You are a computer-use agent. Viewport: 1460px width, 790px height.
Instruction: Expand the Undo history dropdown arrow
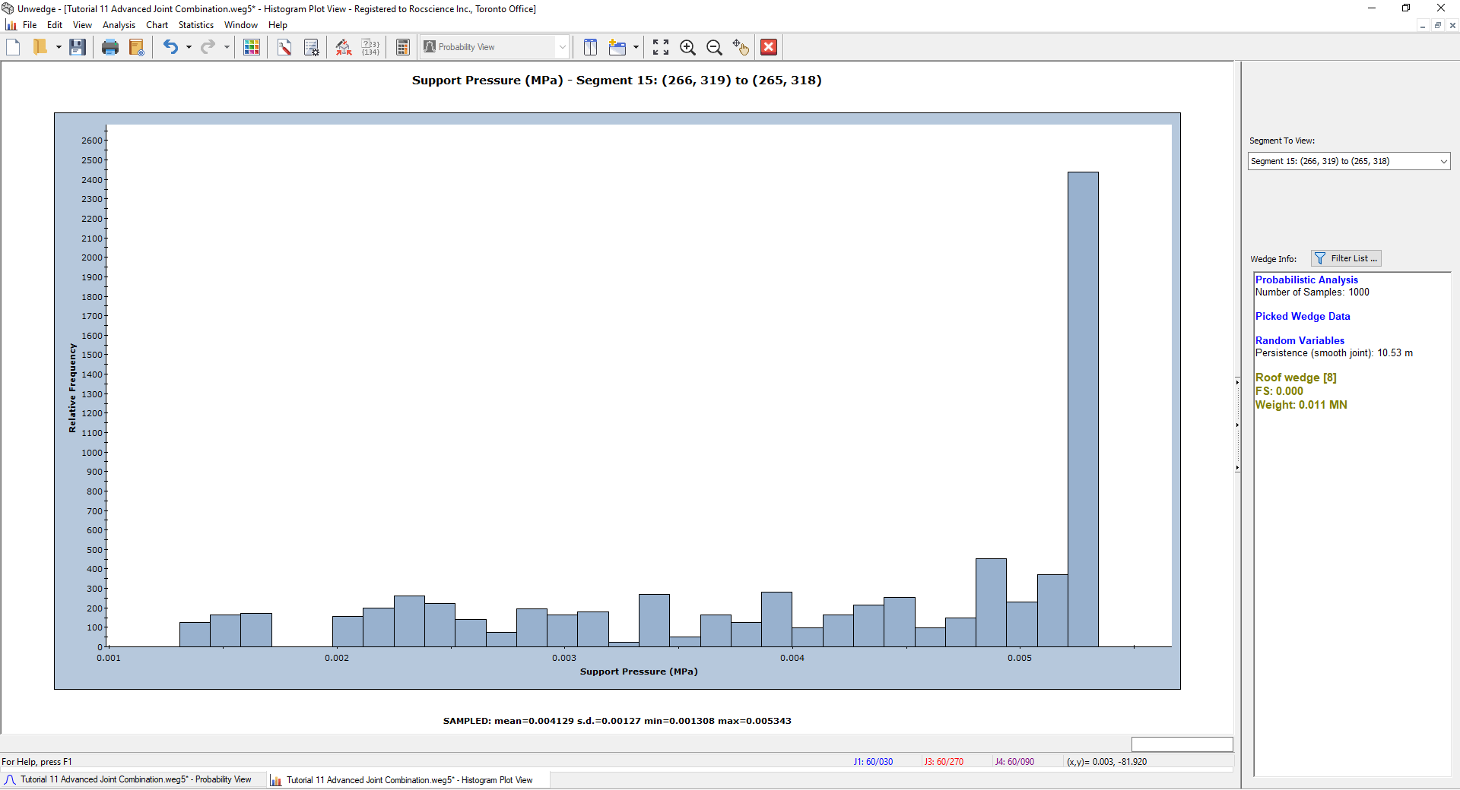[189, 47]
